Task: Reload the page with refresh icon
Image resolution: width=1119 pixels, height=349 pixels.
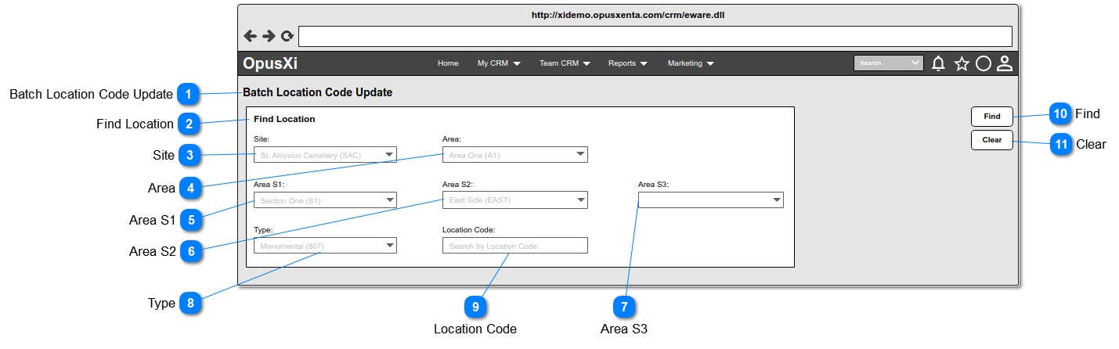Action: coord(287,36)
